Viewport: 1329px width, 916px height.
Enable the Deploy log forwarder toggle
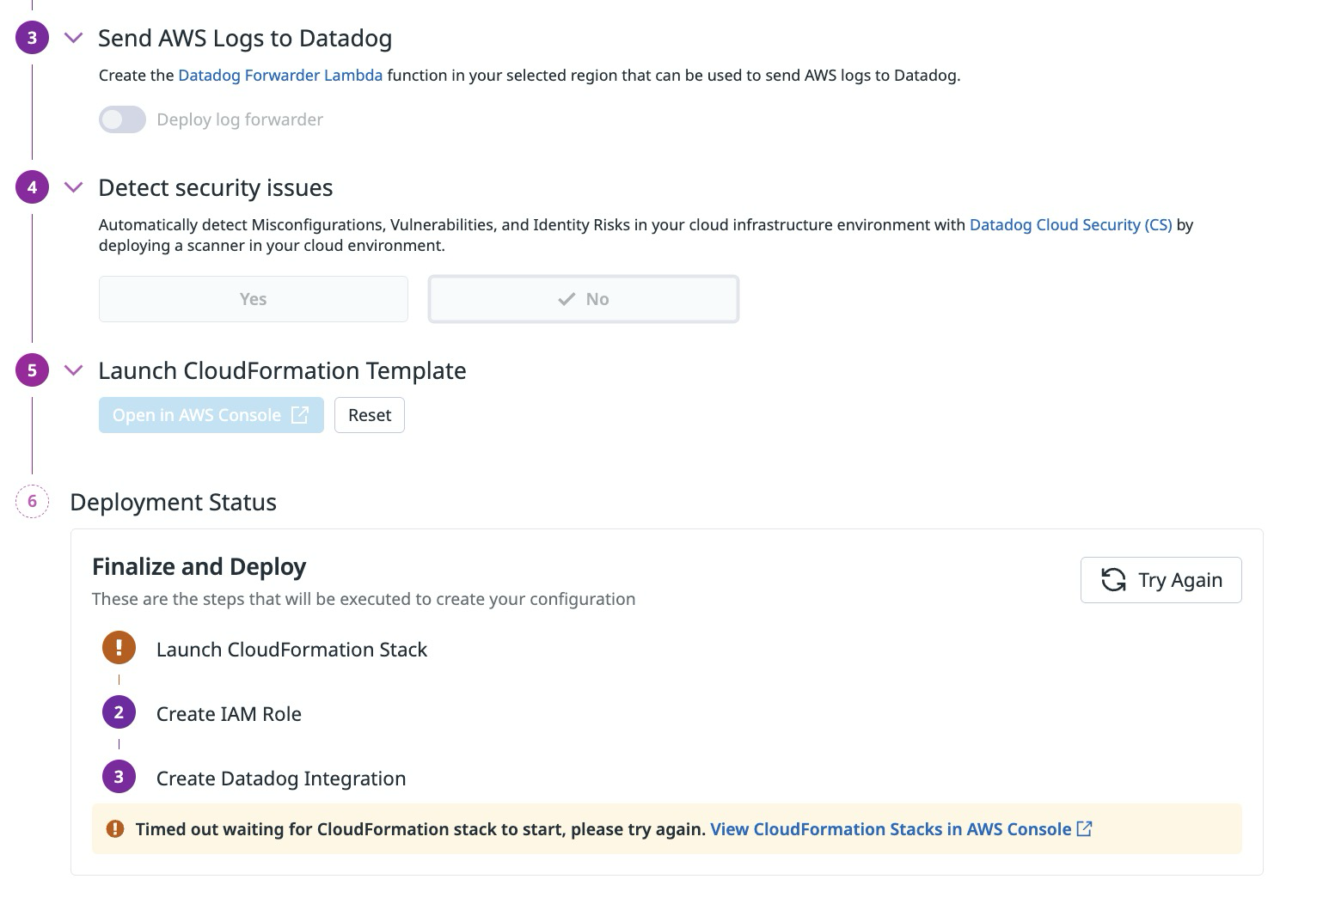click(122, 119)
